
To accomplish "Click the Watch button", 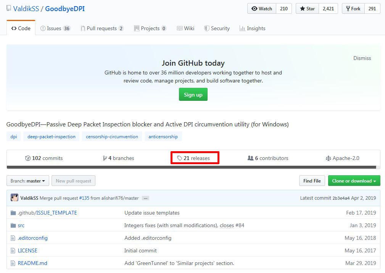I will 262,9.
